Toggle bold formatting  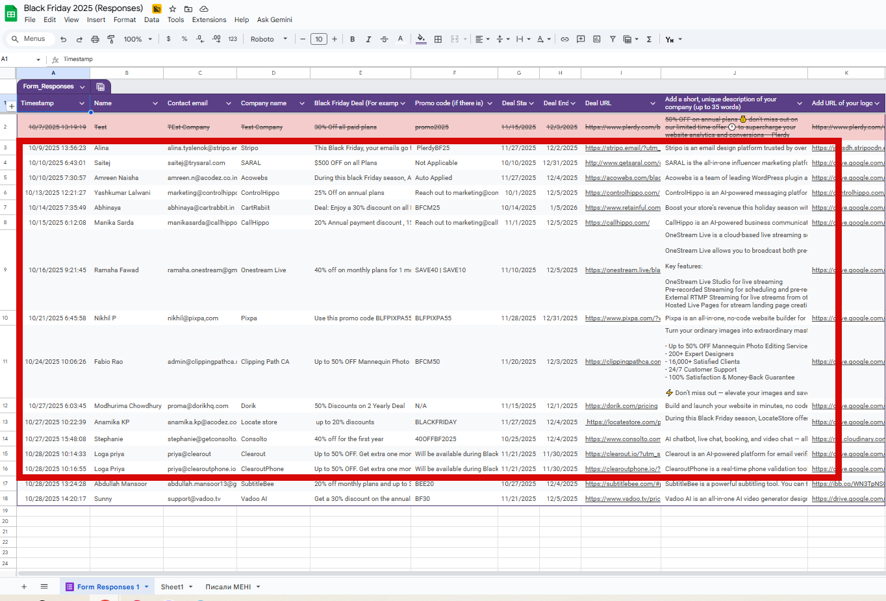(352, 39)
